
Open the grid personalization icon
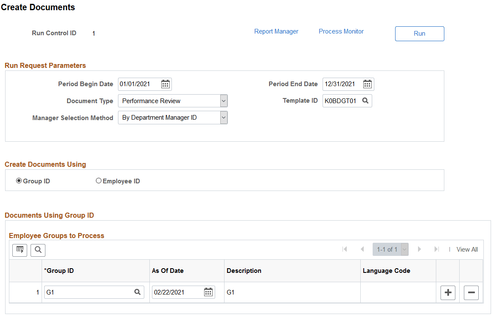(20, 250)
